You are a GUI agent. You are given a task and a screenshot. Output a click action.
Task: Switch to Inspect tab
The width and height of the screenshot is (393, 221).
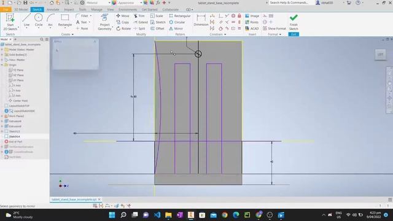click(x=69, y=10)
